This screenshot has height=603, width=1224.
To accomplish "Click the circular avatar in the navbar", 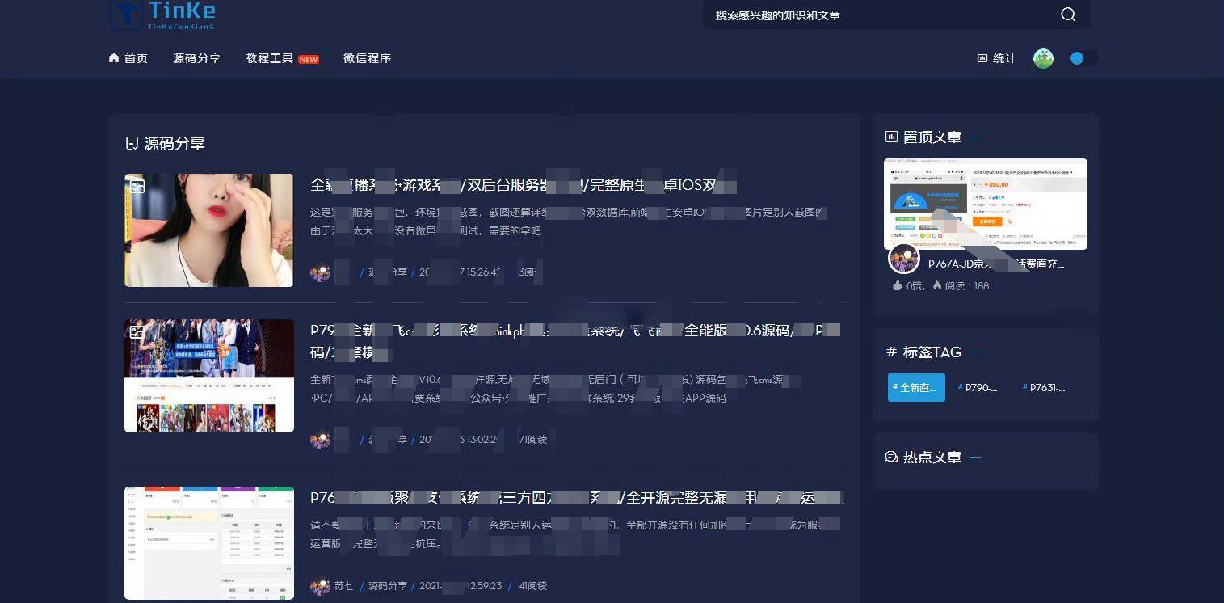I will click(x=1043, y=57).
